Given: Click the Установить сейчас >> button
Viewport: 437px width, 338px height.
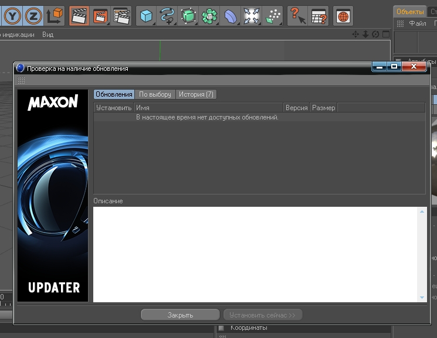Looking at the screenshot, I should point(263,315).
